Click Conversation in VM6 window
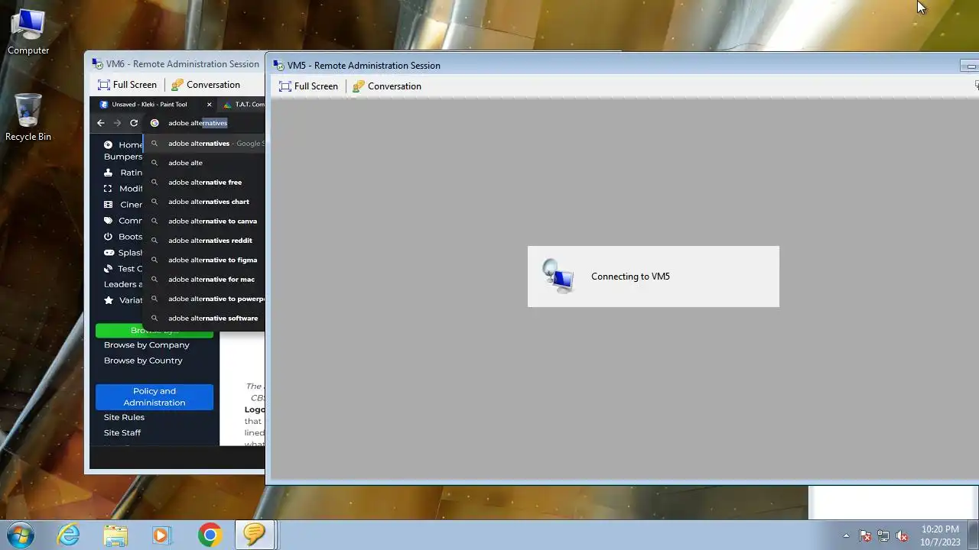This screenshot has width=979, height=550. [x=206, y=85]
